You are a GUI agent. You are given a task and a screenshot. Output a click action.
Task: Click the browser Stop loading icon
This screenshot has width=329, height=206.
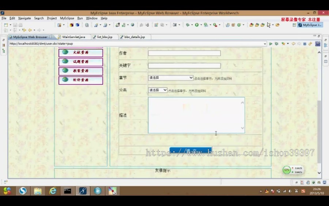[305, 44]
